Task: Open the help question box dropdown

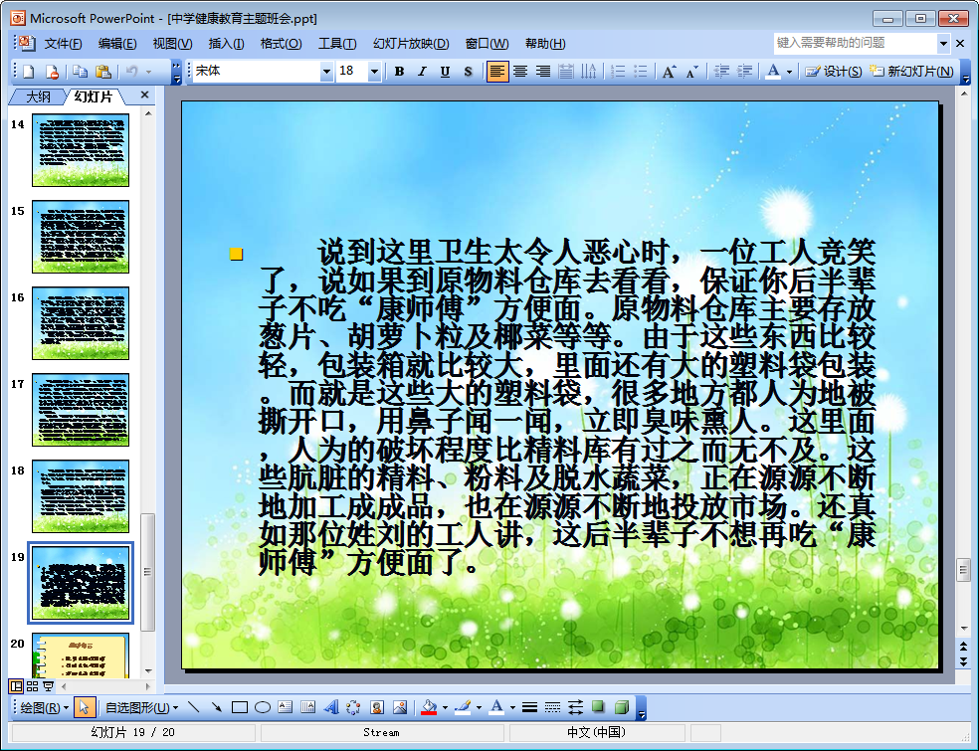Action: [x=943, y=44]
